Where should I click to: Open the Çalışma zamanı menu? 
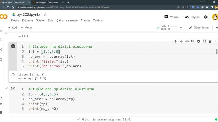(x=67, y=20)
